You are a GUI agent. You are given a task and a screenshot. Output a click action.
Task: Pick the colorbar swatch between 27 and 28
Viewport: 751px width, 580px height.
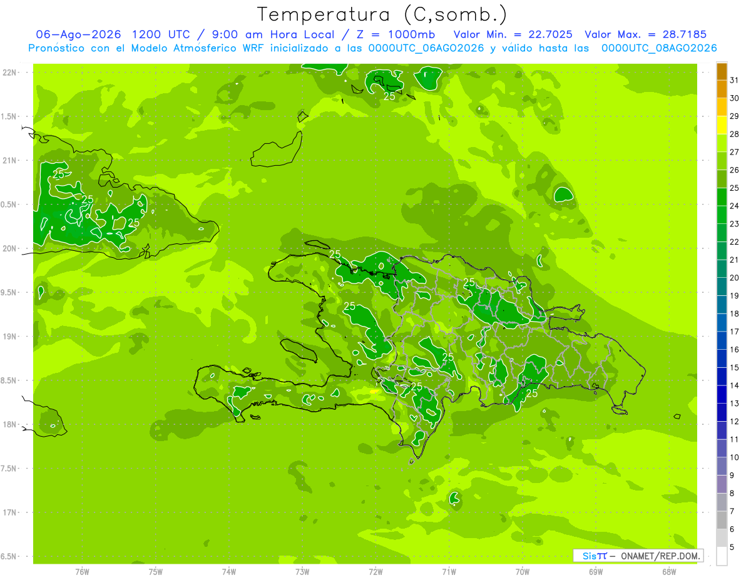point(722,143)
